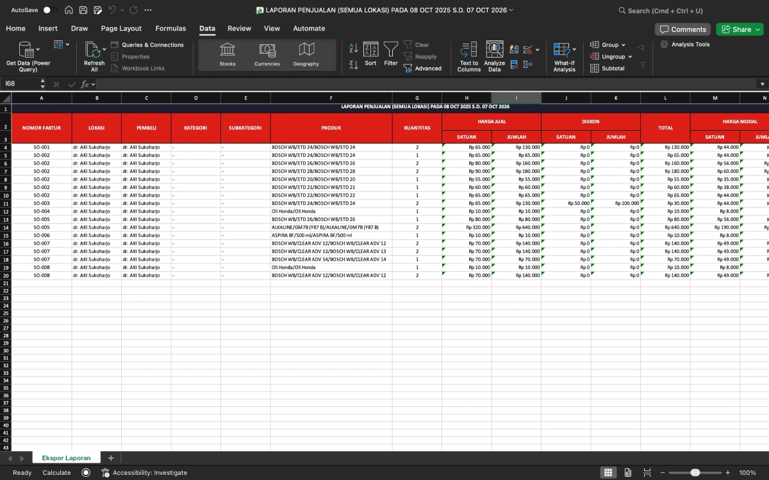Sort descending Z to A
This screenshot has width=769, height=480.
(354, 65)
